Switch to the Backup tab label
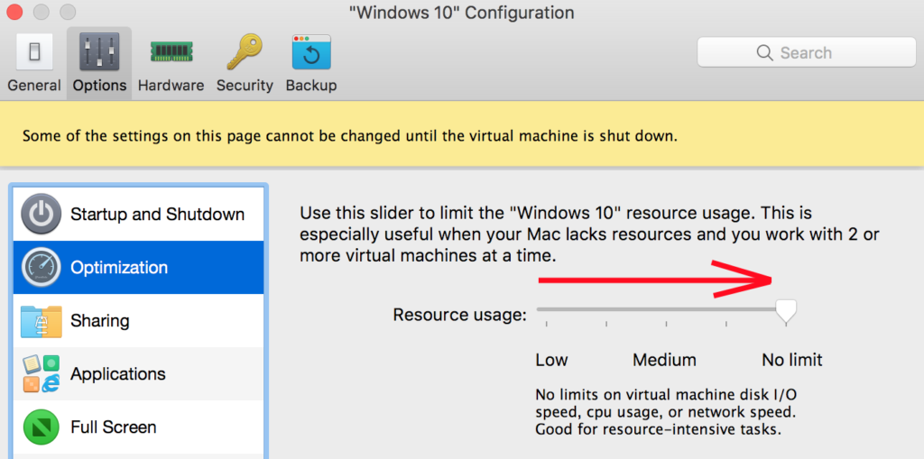Screen dimensions: 924x459 (x=311, y=86)
